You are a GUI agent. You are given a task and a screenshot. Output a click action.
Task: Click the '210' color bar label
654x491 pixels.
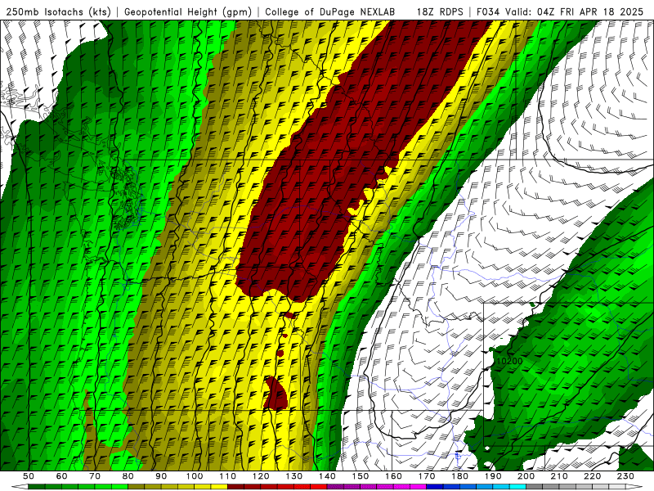tap(559, 476)
